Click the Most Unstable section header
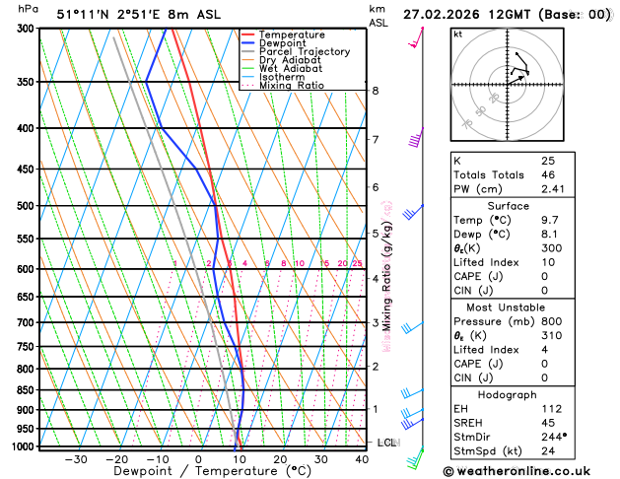Image resolution: width=620 pixels, height=479 pixels. (x=506, y=308)
